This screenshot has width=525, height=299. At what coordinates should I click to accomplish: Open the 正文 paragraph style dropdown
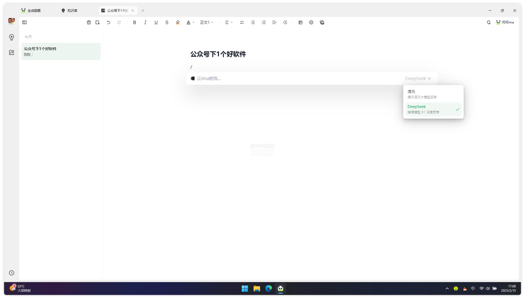(207, 22)
